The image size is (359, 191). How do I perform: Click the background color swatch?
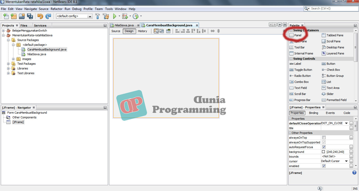[x=324, y=152]
